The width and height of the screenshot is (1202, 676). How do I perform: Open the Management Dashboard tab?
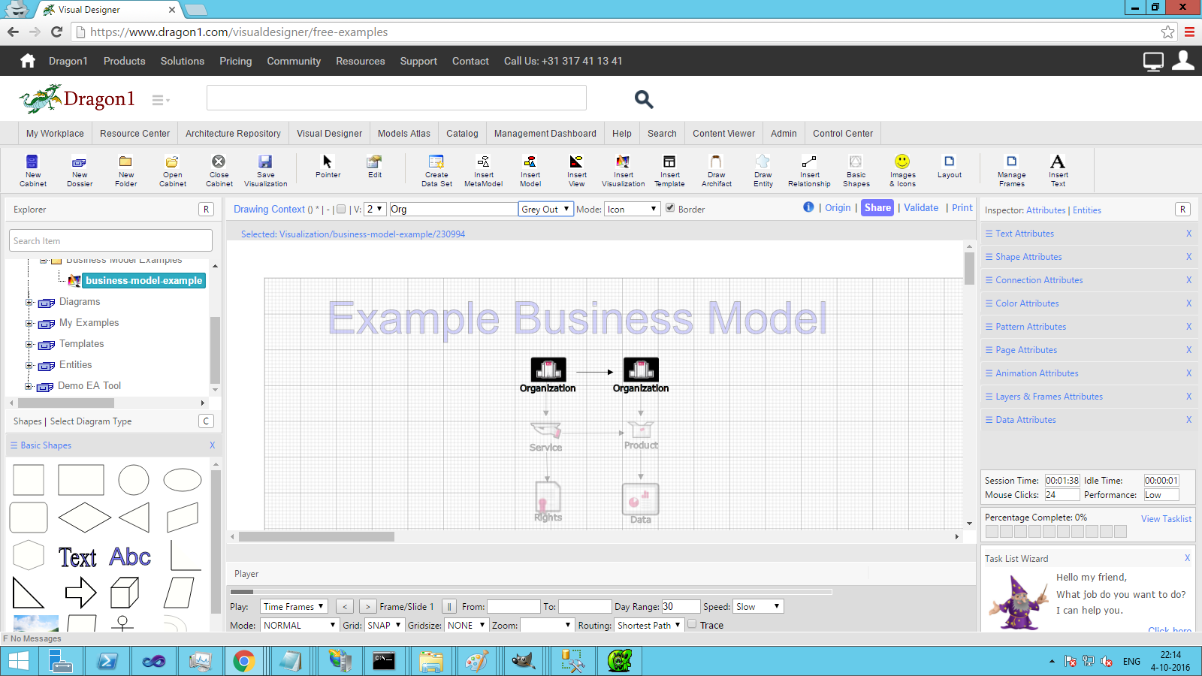pyautogui.click(x=545, y=133)
